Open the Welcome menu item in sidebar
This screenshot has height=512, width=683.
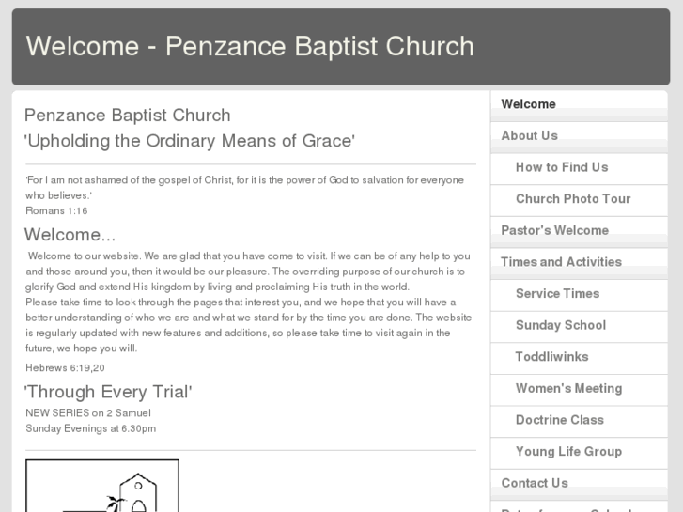(x=529, y=104)
